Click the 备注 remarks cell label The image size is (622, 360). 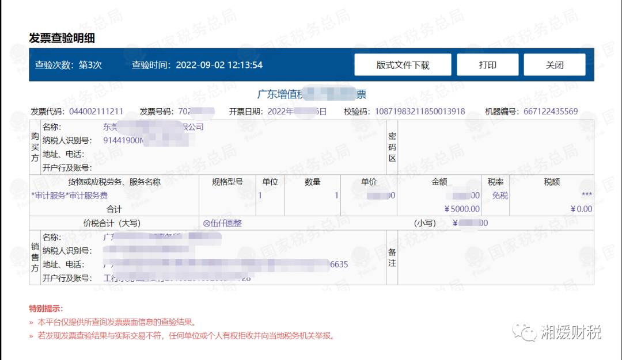click(392, 258)
